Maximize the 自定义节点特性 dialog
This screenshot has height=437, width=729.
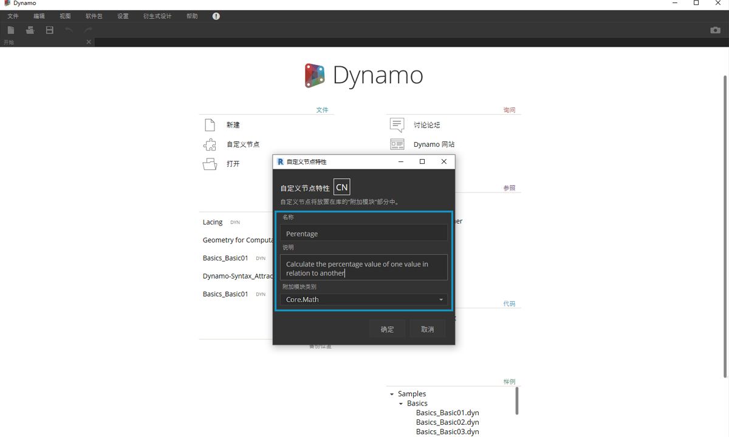coord(422,161)
